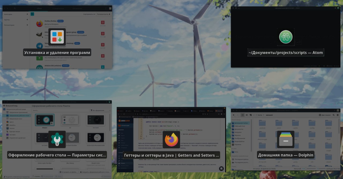Click the trash icon in Telegram row
Viewport: 343px width, 179px height.
(103, 45)
